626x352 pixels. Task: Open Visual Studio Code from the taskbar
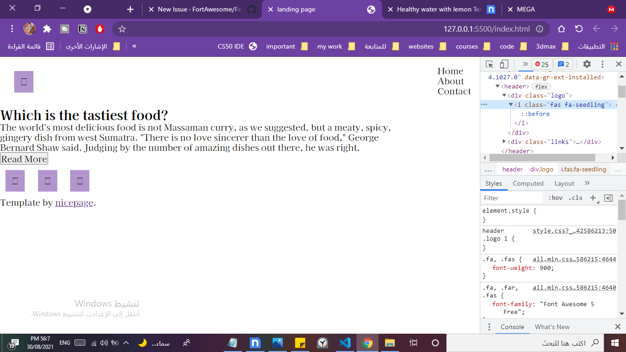(345, 343)
